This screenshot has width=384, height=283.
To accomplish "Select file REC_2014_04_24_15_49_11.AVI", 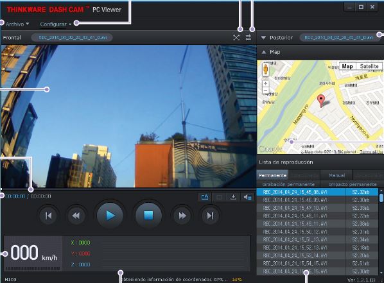I will tap(317, 224).
